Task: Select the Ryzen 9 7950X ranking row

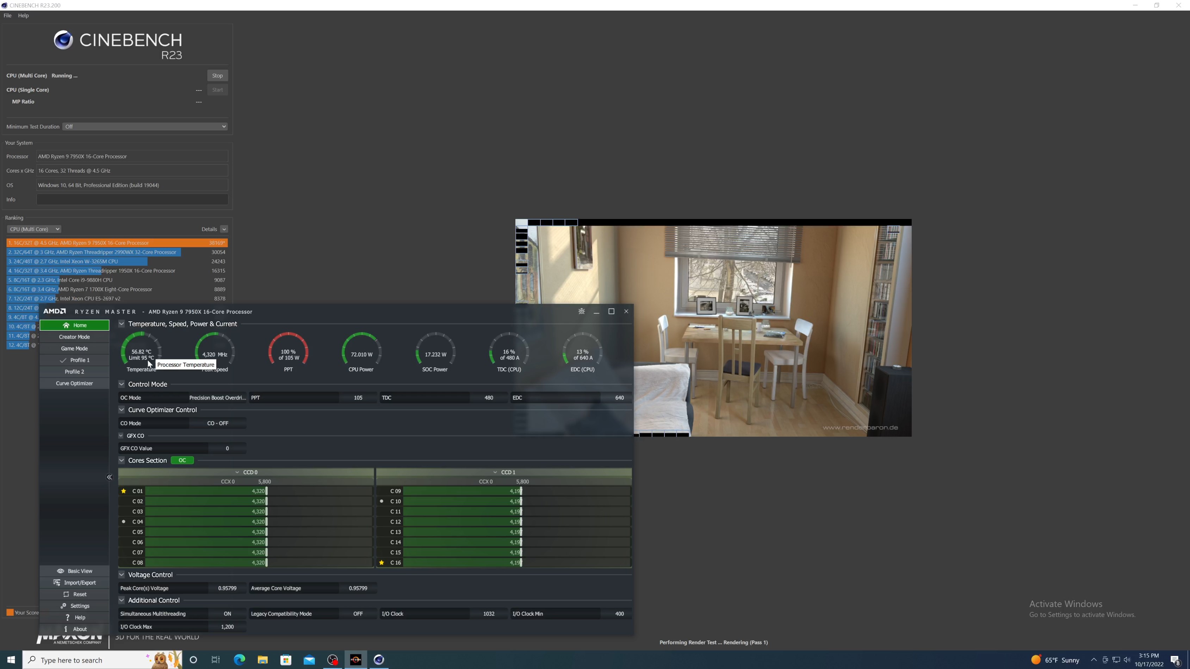Action: (117, 242)
